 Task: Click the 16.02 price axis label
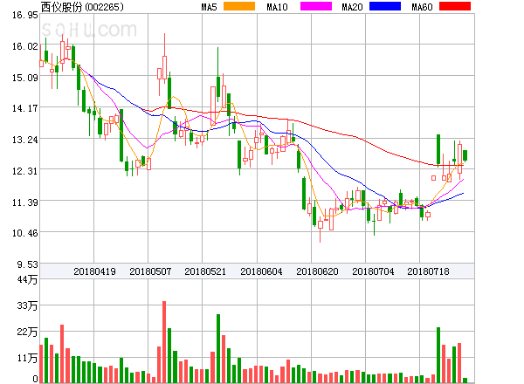pos(25,46)
